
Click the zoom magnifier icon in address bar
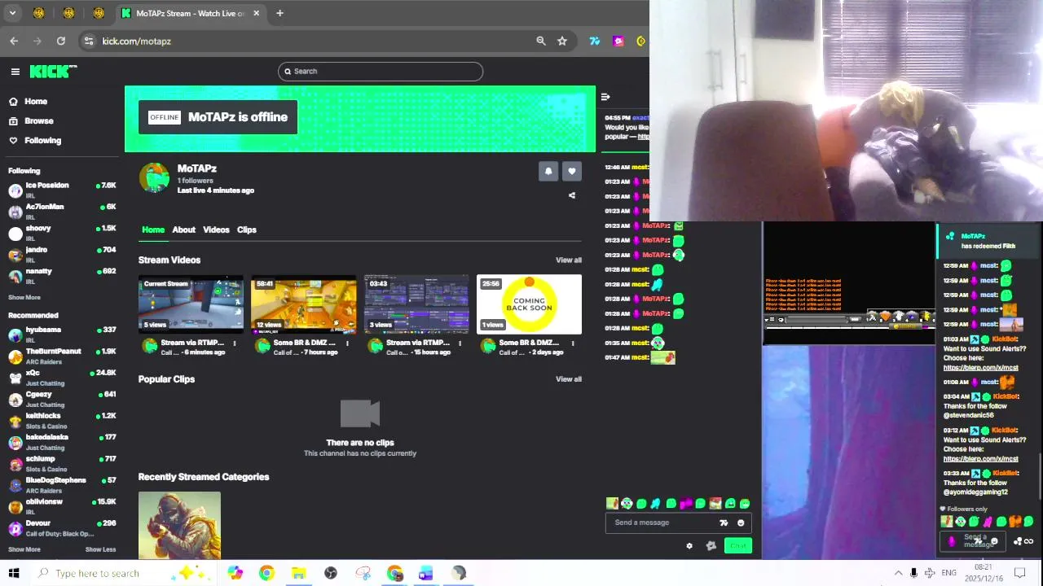point(540,41)
